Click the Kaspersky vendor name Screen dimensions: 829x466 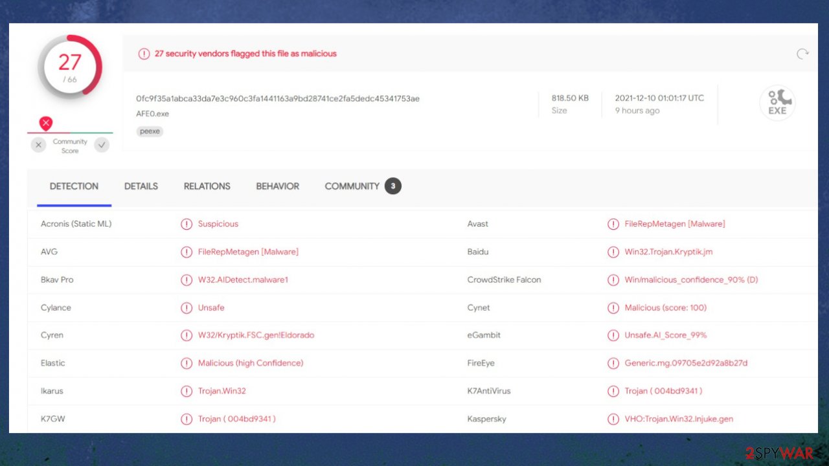coord(487,419)
